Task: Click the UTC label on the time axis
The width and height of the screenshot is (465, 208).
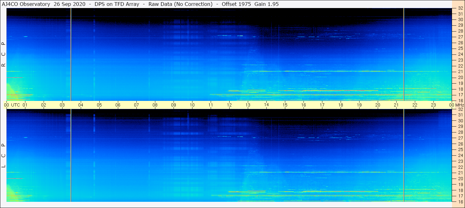Action: 15,105
